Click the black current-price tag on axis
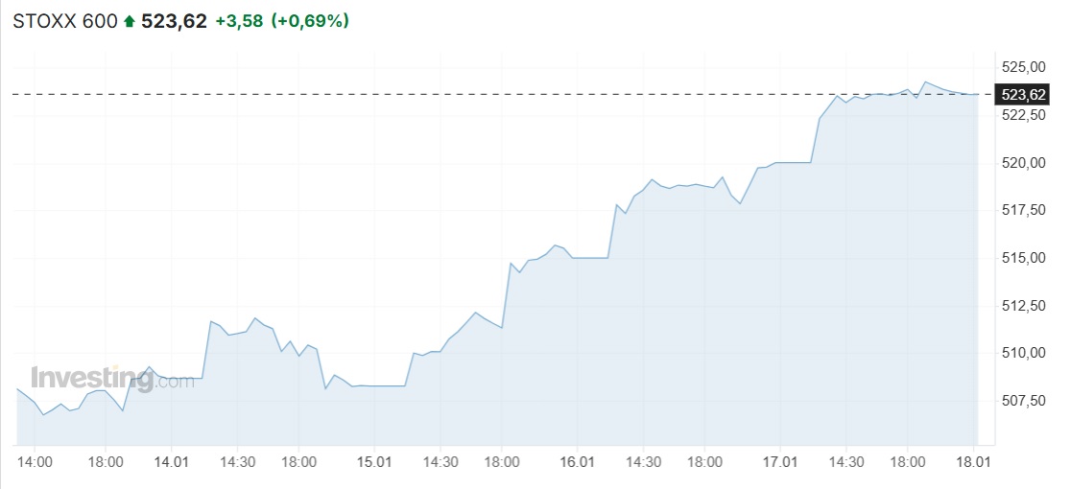This screenshot has width=1071, height=489. (1023, 94)
